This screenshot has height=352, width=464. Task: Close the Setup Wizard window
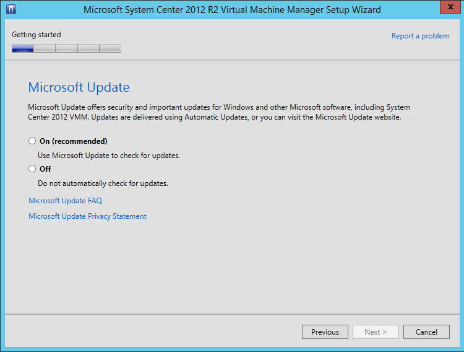pos(450,7)
